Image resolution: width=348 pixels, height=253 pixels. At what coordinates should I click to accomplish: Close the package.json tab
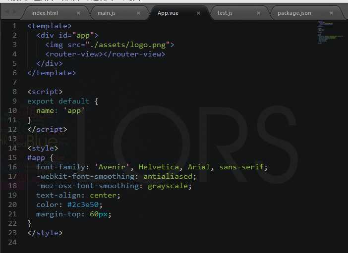[x=331, y=13]
